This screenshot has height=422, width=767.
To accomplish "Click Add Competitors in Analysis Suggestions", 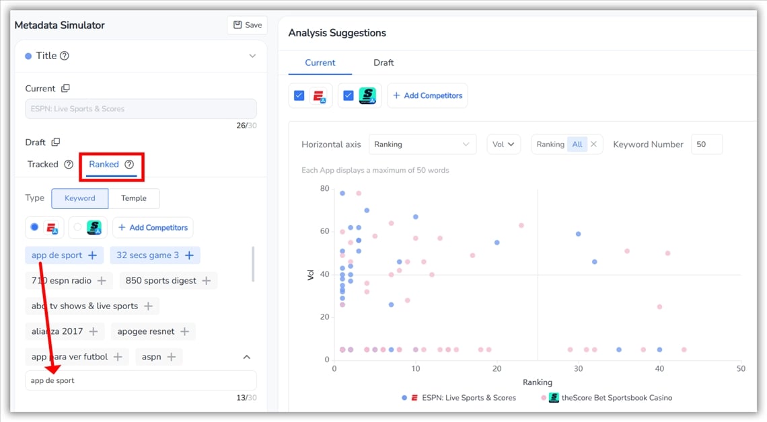I will tap(427, 95).
